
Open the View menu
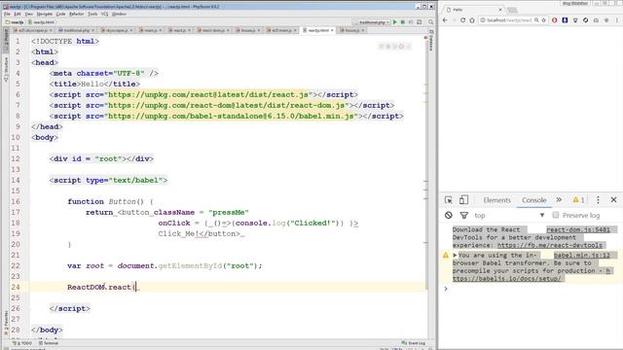coord(28,14)
